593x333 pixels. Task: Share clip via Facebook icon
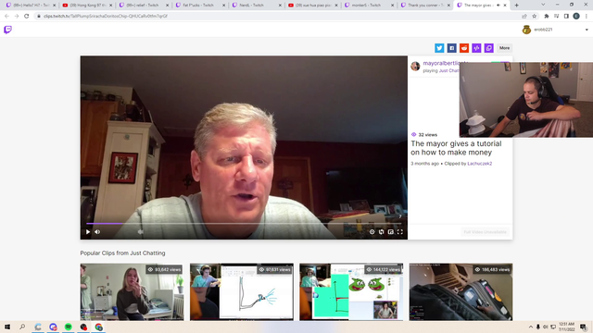click(451, 48)
